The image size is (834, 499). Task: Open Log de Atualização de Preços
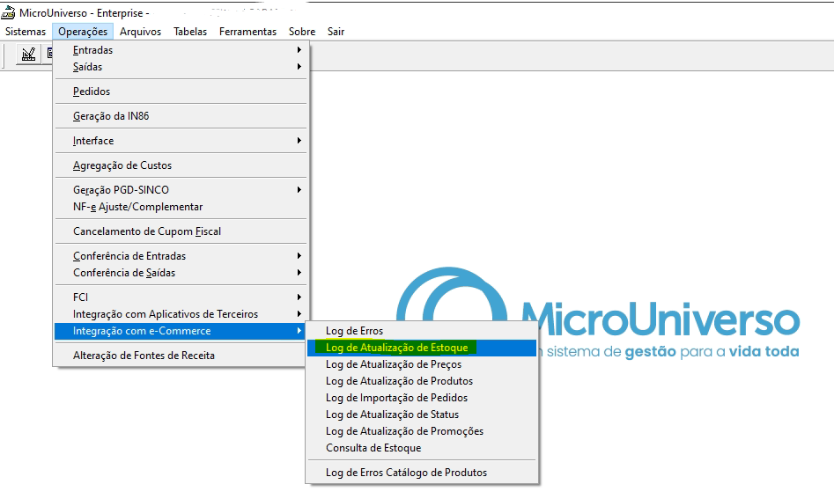[422, 364]
